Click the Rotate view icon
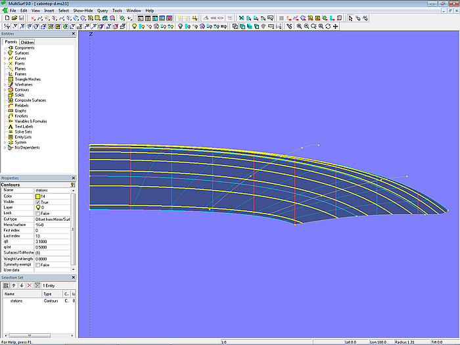The image size is (460, 345). pos(328,26)
